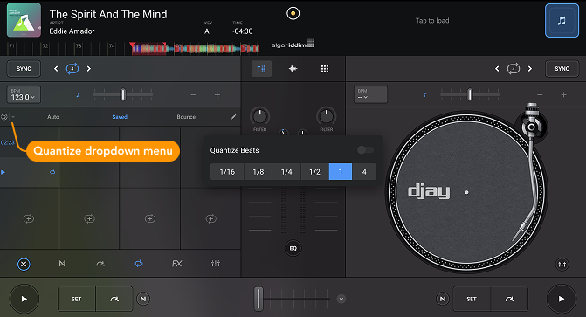The image size is (586, 317).
Task: Open the mixer view tab icon
Action: (x=262, y=69)
